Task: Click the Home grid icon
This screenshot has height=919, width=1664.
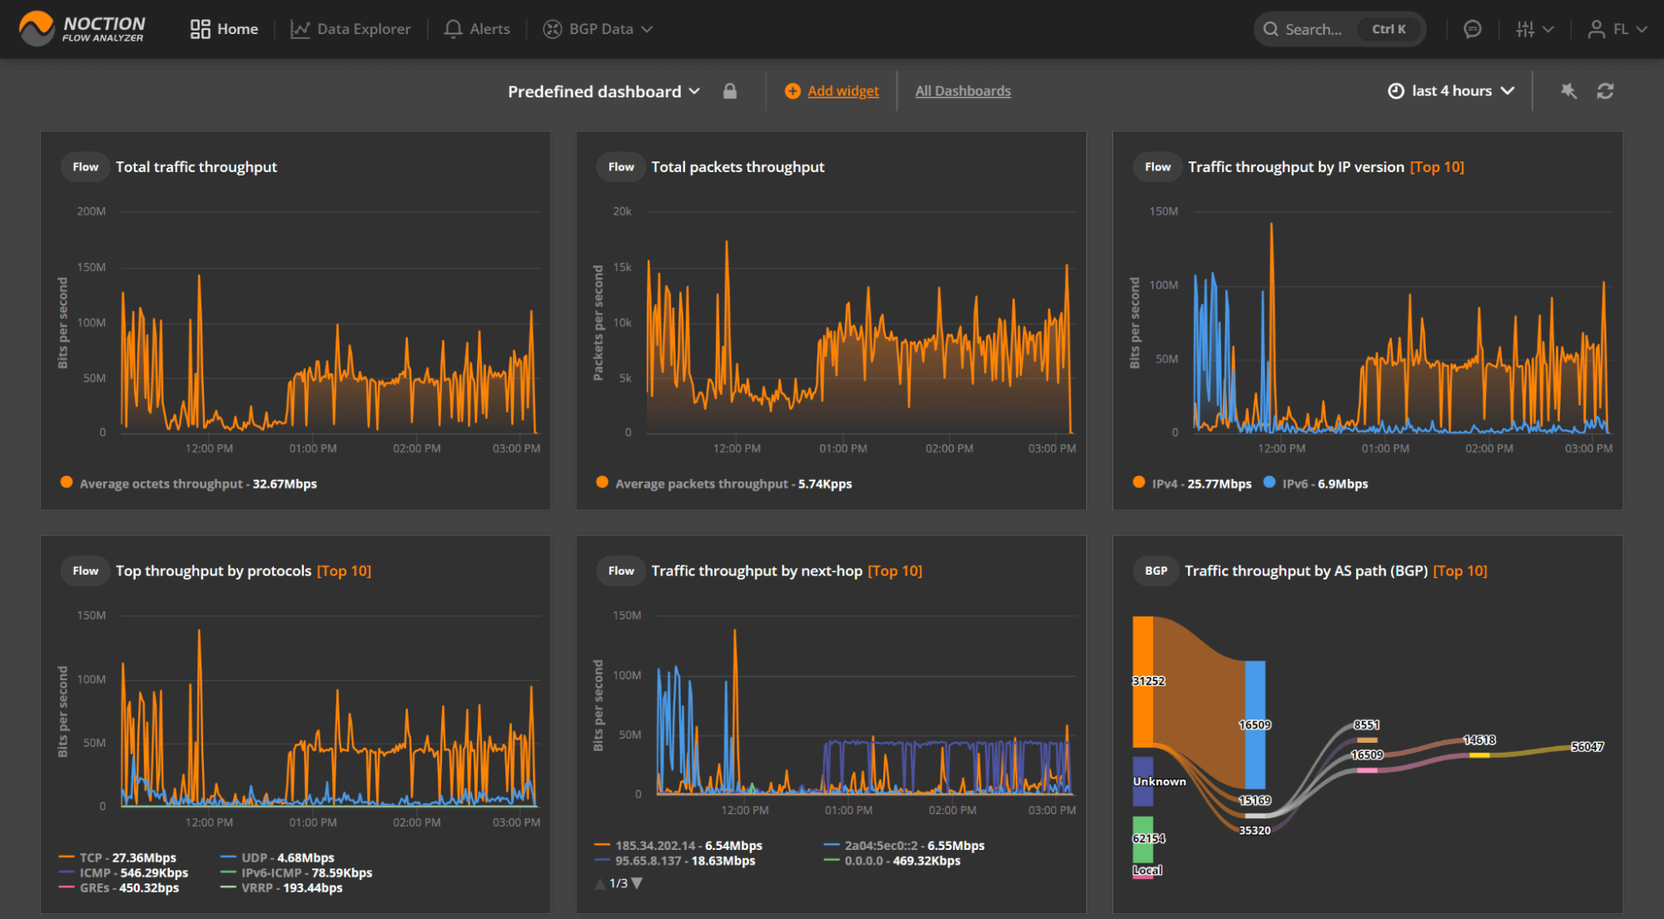Action: pos(200,29)
